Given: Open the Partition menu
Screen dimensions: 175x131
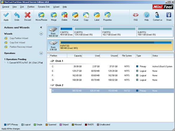Looking at the screenshot, I should (x=31, y=7).
